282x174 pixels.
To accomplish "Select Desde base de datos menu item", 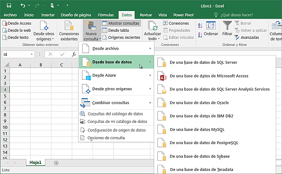I will 116,62.
